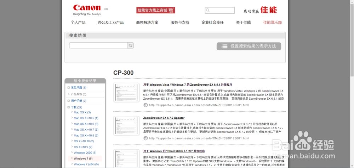354x168 pixels.
Task: Open the 服务与支持 menu
Action: (180, 23)
